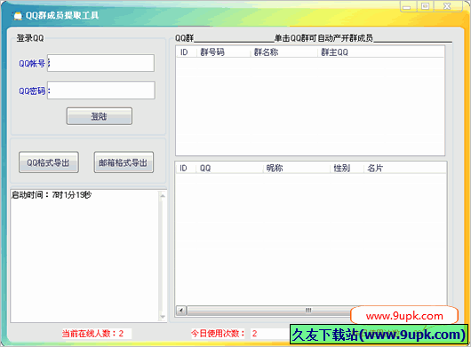Click the 今日使用次数 value field showing 2
This screenshot has height=347, width=471.
[269, 334]
